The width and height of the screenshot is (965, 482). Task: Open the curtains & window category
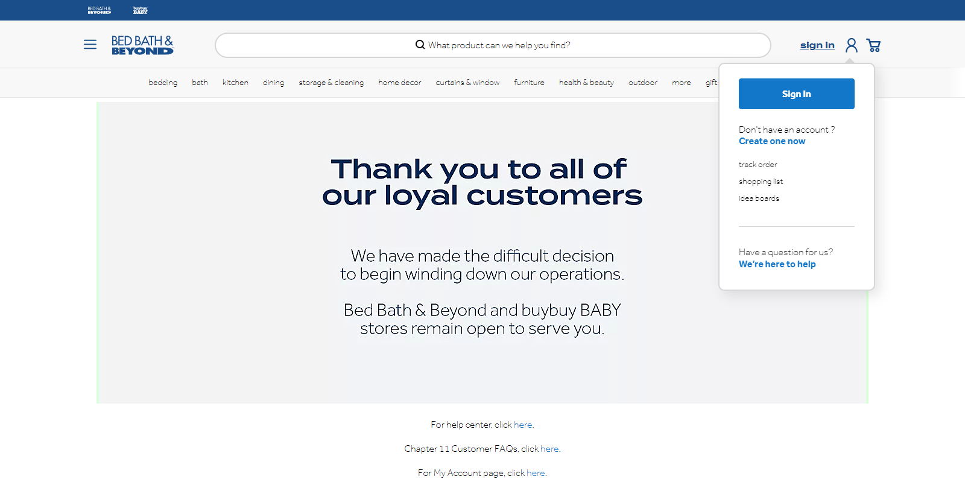(x=467, y=83)
